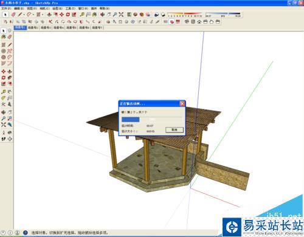
Task: Toggle the shadows display button
Action: point(157,15)
